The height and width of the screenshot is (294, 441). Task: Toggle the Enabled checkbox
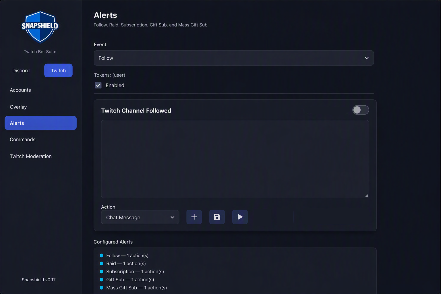click(98, 85)
